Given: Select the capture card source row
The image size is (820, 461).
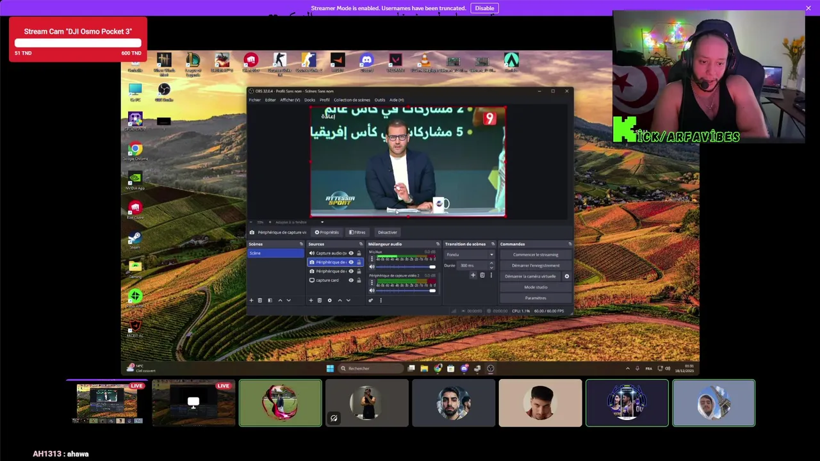Looking at the screenshot, I should click(335, 280).
